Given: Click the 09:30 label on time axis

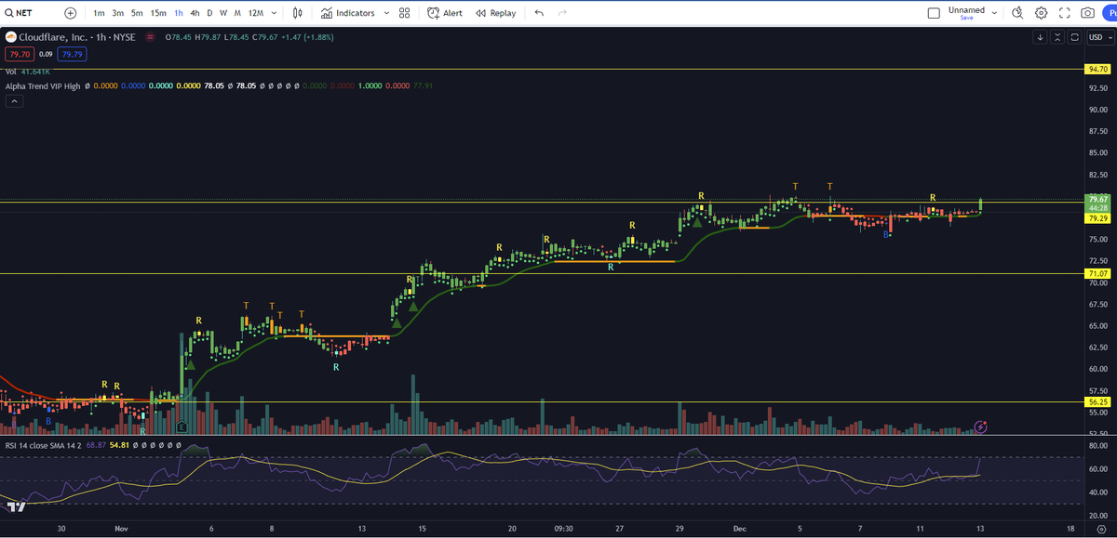Looking at the screenshot, I should click(564, 528).
